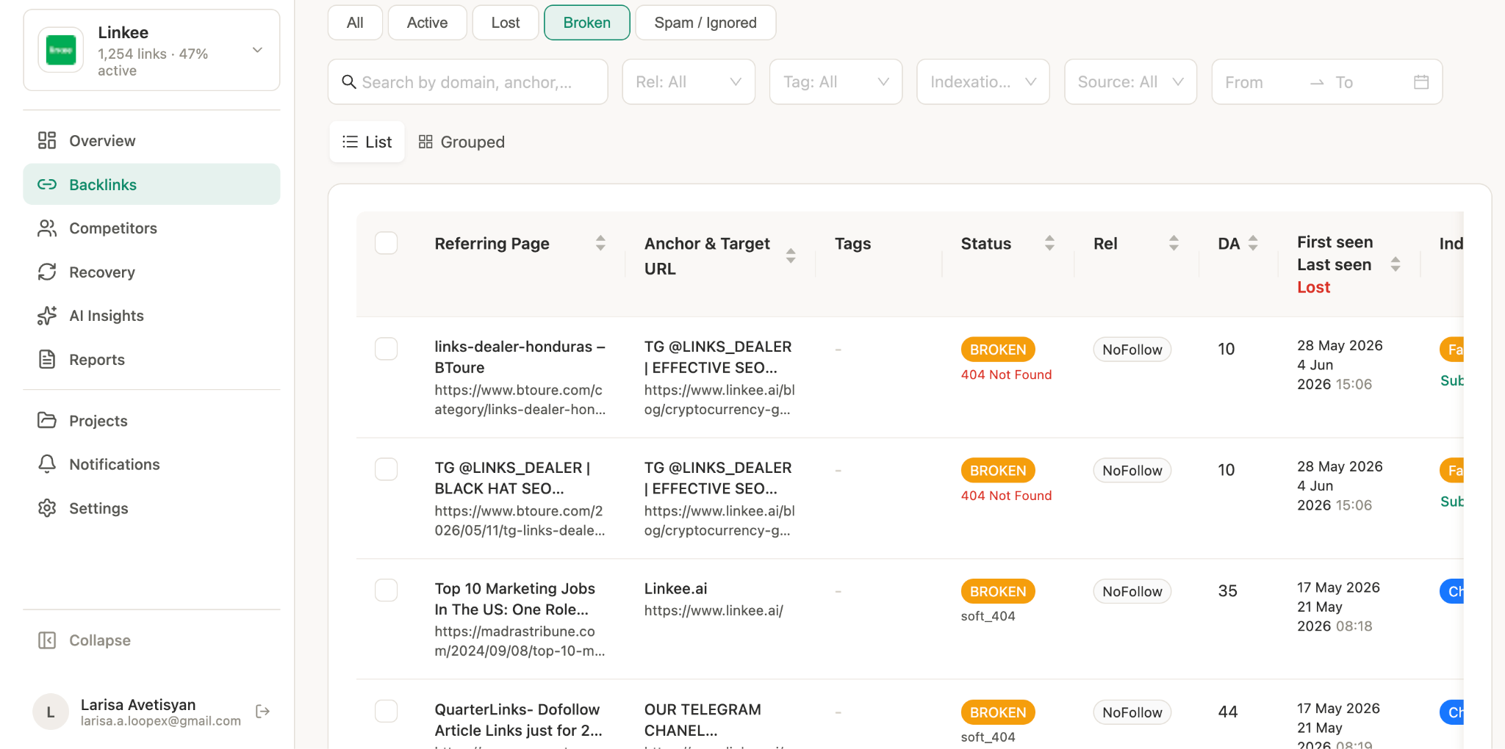The width and height of the screenshot is (1505, 749).
Task: Click the NoFollow badge in QuarterLinks row
Action: tap(1132, 712)
